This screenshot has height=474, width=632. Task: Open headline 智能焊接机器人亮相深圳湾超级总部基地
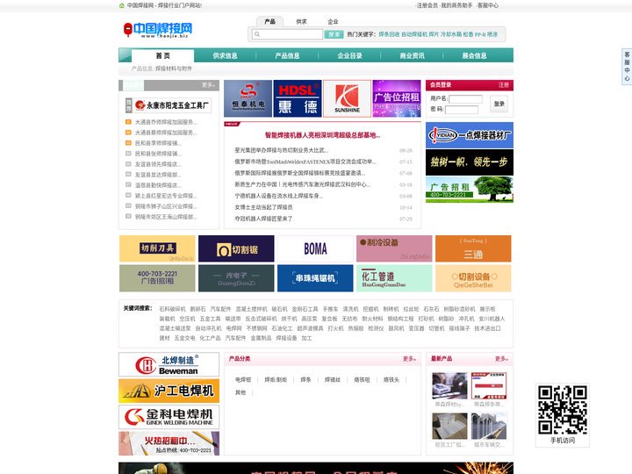tap(322, 135)
